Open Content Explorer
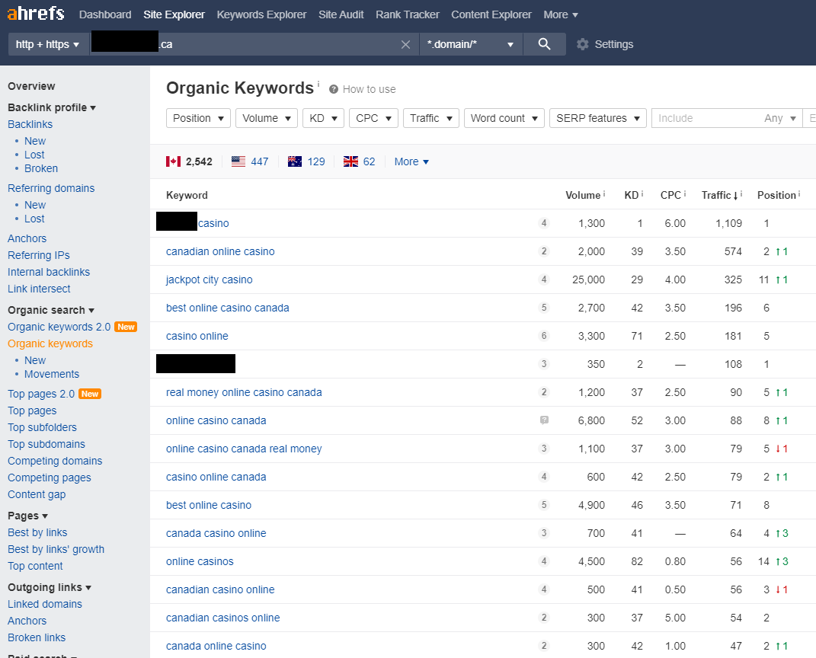Viewport: 816px width, 658px height. coord(491,14)
